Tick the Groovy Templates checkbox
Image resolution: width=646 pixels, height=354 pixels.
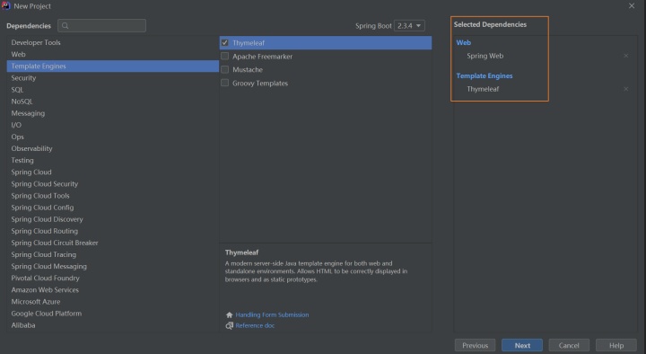pos(225,83)
